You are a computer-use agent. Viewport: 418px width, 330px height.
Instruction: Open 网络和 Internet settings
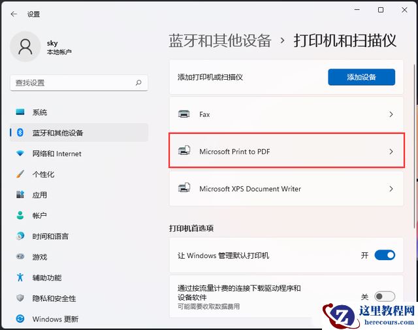click(79, 154)
